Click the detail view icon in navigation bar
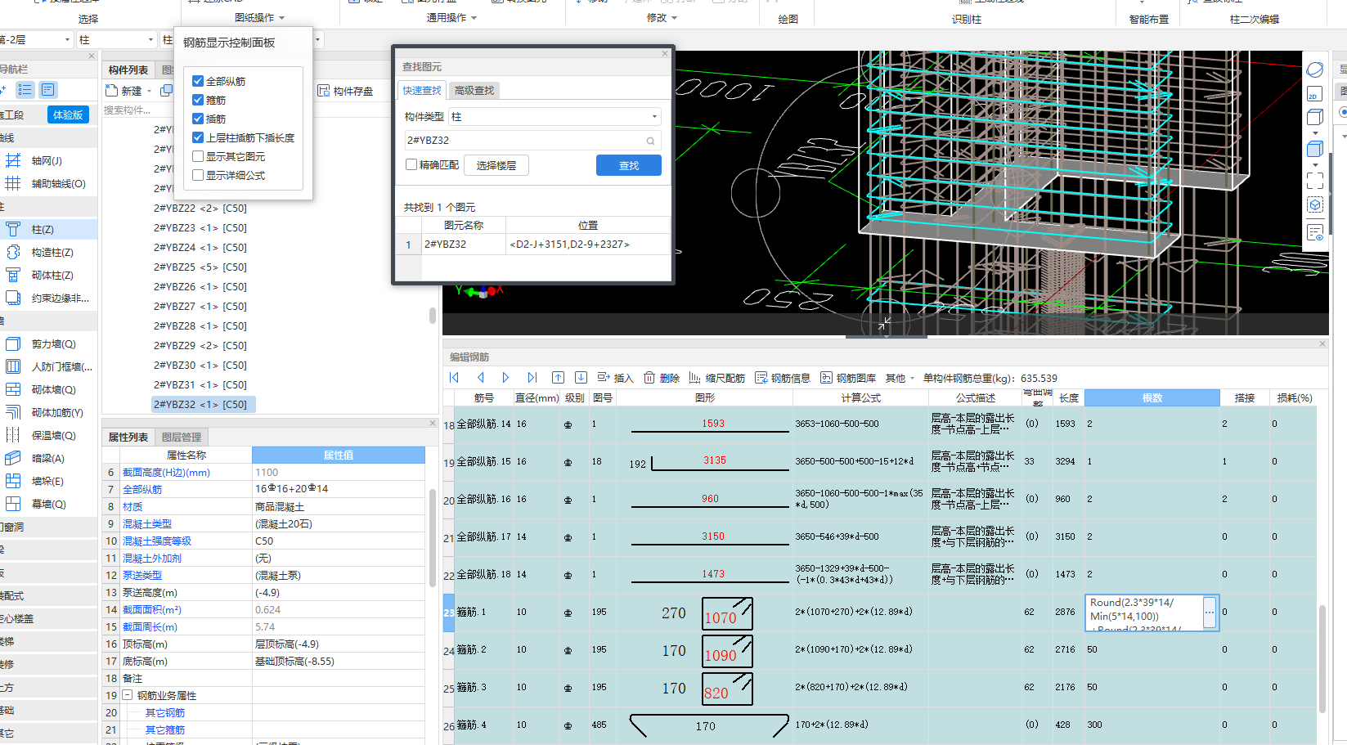Screen dimensions: 1347x745 [48, 90]
